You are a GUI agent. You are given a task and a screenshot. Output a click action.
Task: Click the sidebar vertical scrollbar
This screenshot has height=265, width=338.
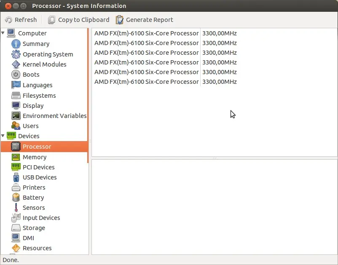pyautogui.click(x=88, y=96)
